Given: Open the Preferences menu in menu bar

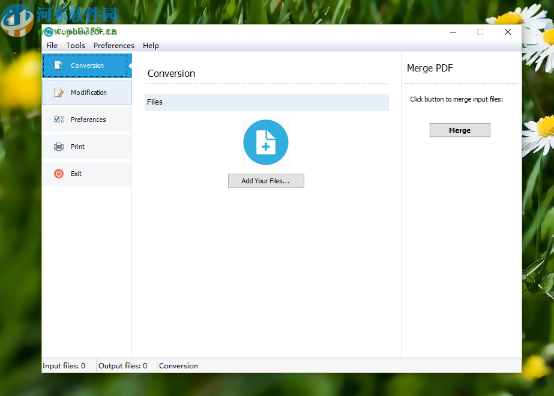Looking at the screenshot, I should (x=114, y=46).
